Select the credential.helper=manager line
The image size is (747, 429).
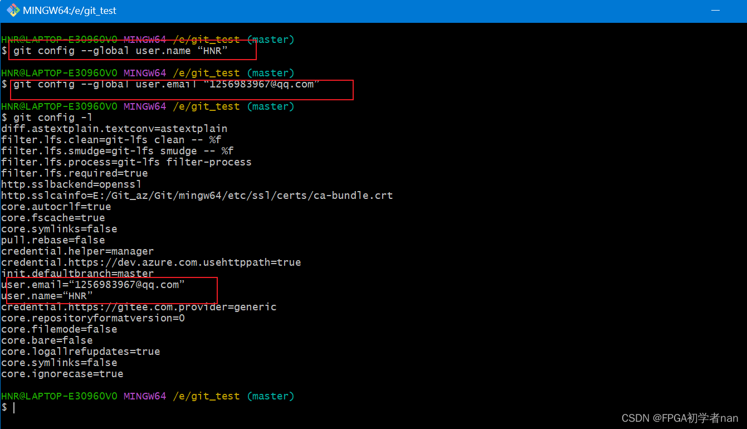tap(77, 251)
